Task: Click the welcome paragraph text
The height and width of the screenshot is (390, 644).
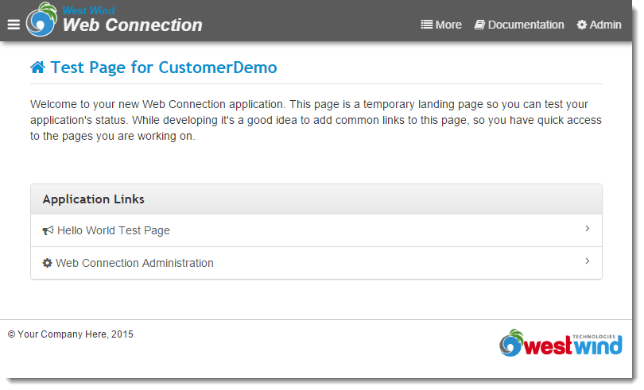Action: click(x=316, y=120)
